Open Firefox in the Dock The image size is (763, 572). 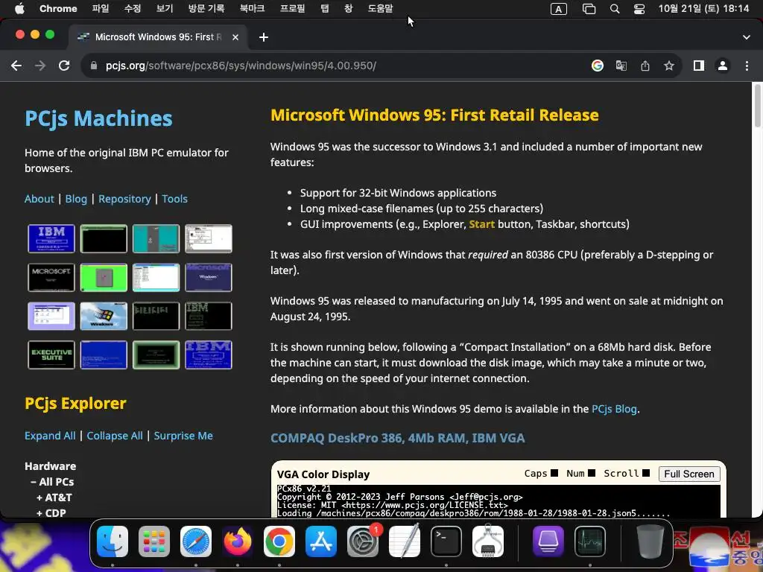238,541
